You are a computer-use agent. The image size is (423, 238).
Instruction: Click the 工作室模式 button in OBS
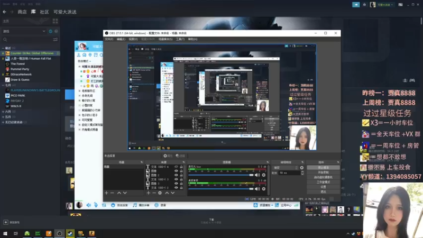point(323,182)
